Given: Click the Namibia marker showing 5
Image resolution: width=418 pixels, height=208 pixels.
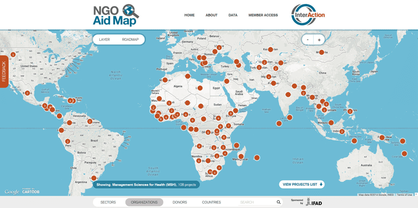Looking at the screenshot, I should tap(199, 161).
